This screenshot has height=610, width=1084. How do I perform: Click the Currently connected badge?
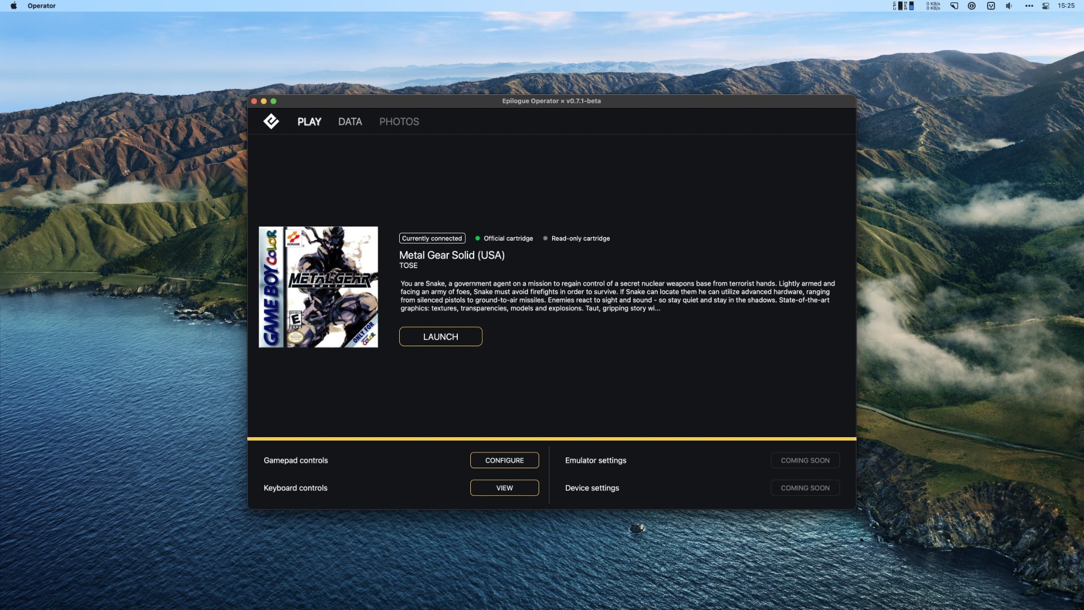432,238
